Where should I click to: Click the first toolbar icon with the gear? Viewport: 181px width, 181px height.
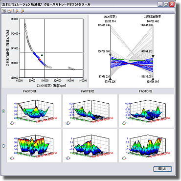point(4,11)
